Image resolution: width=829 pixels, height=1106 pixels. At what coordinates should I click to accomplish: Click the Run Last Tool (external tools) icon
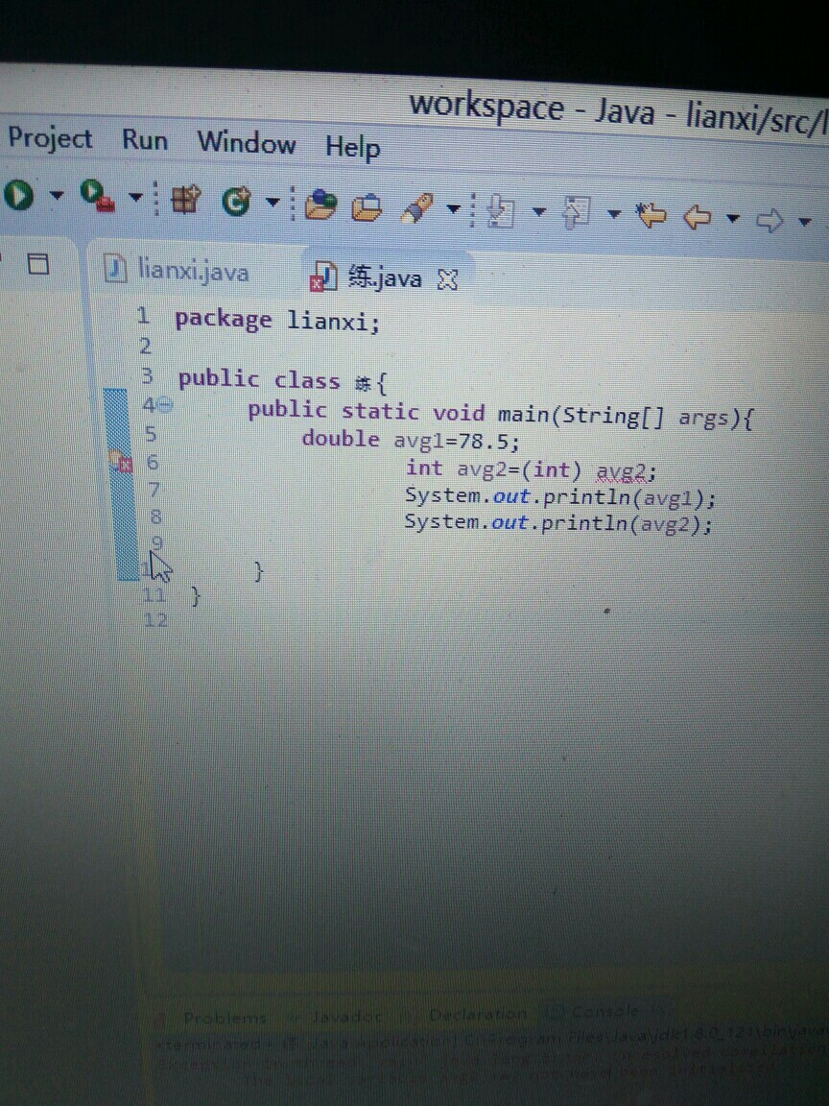97,196
